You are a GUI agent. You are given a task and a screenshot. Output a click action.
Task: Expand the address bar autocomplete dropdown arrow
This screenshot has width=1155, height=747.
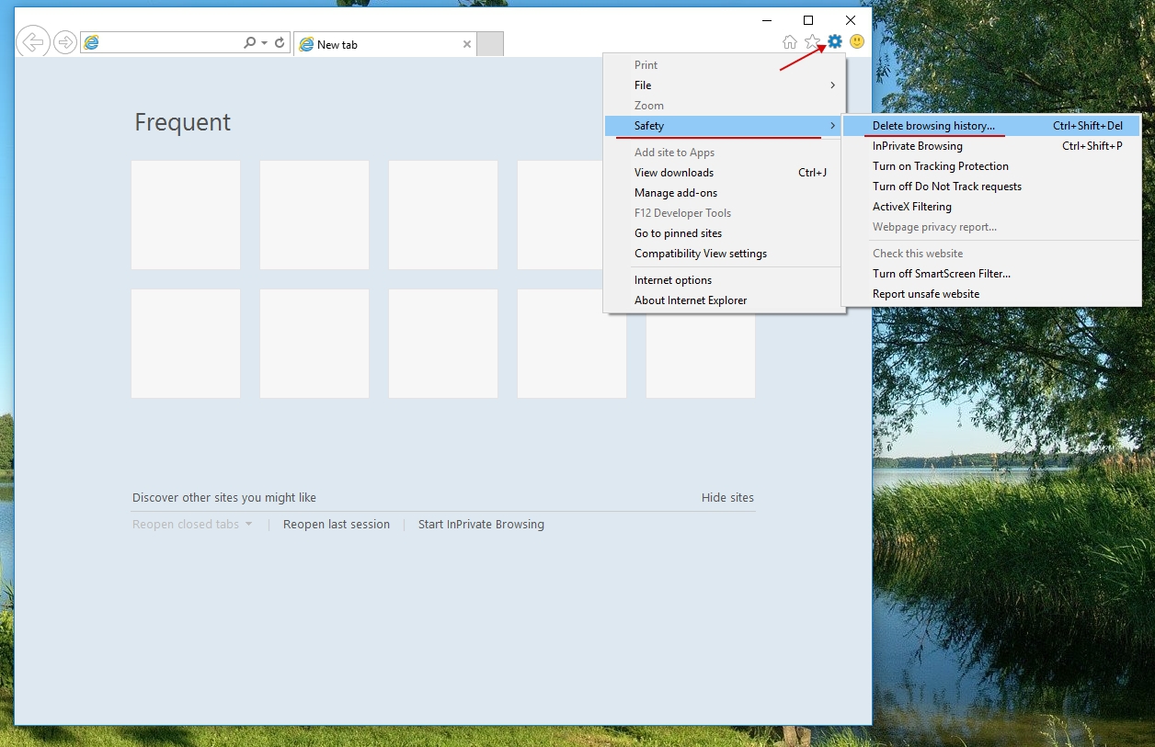coord(265,43)
